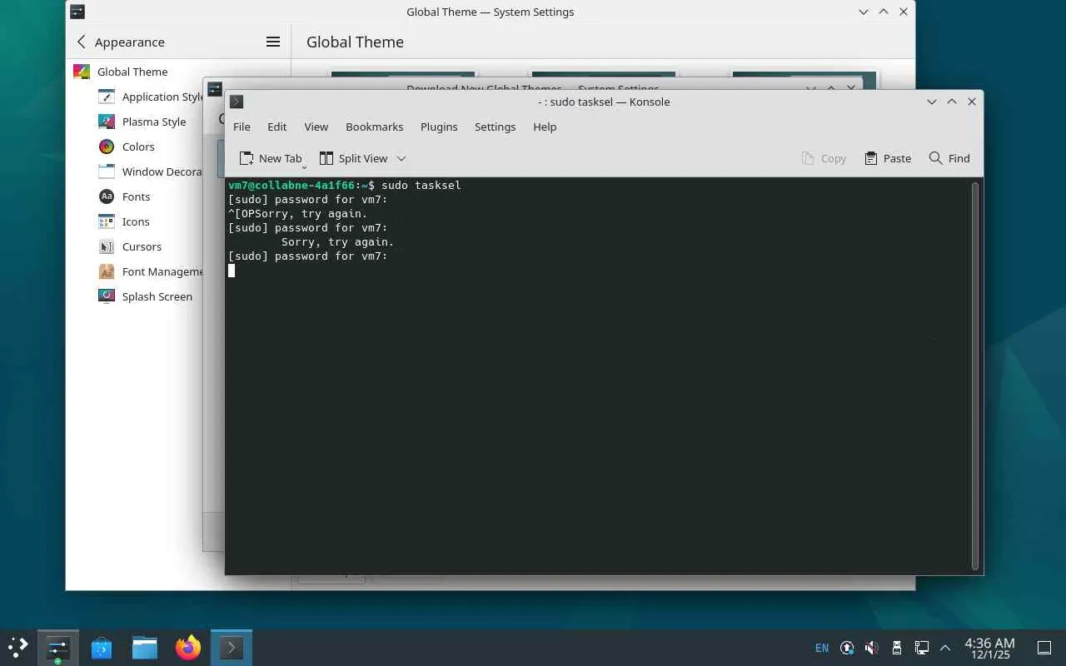Image resolution: width=1066 pixels, height=666 pixels.
Task: Open the Edit menu in Konsole
Action: (x=277, y=127)
